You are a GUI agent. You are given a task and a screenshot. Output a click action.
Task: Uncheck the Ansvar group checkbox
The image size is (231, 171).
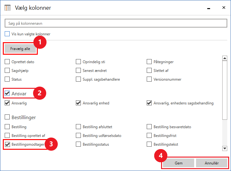7,93
